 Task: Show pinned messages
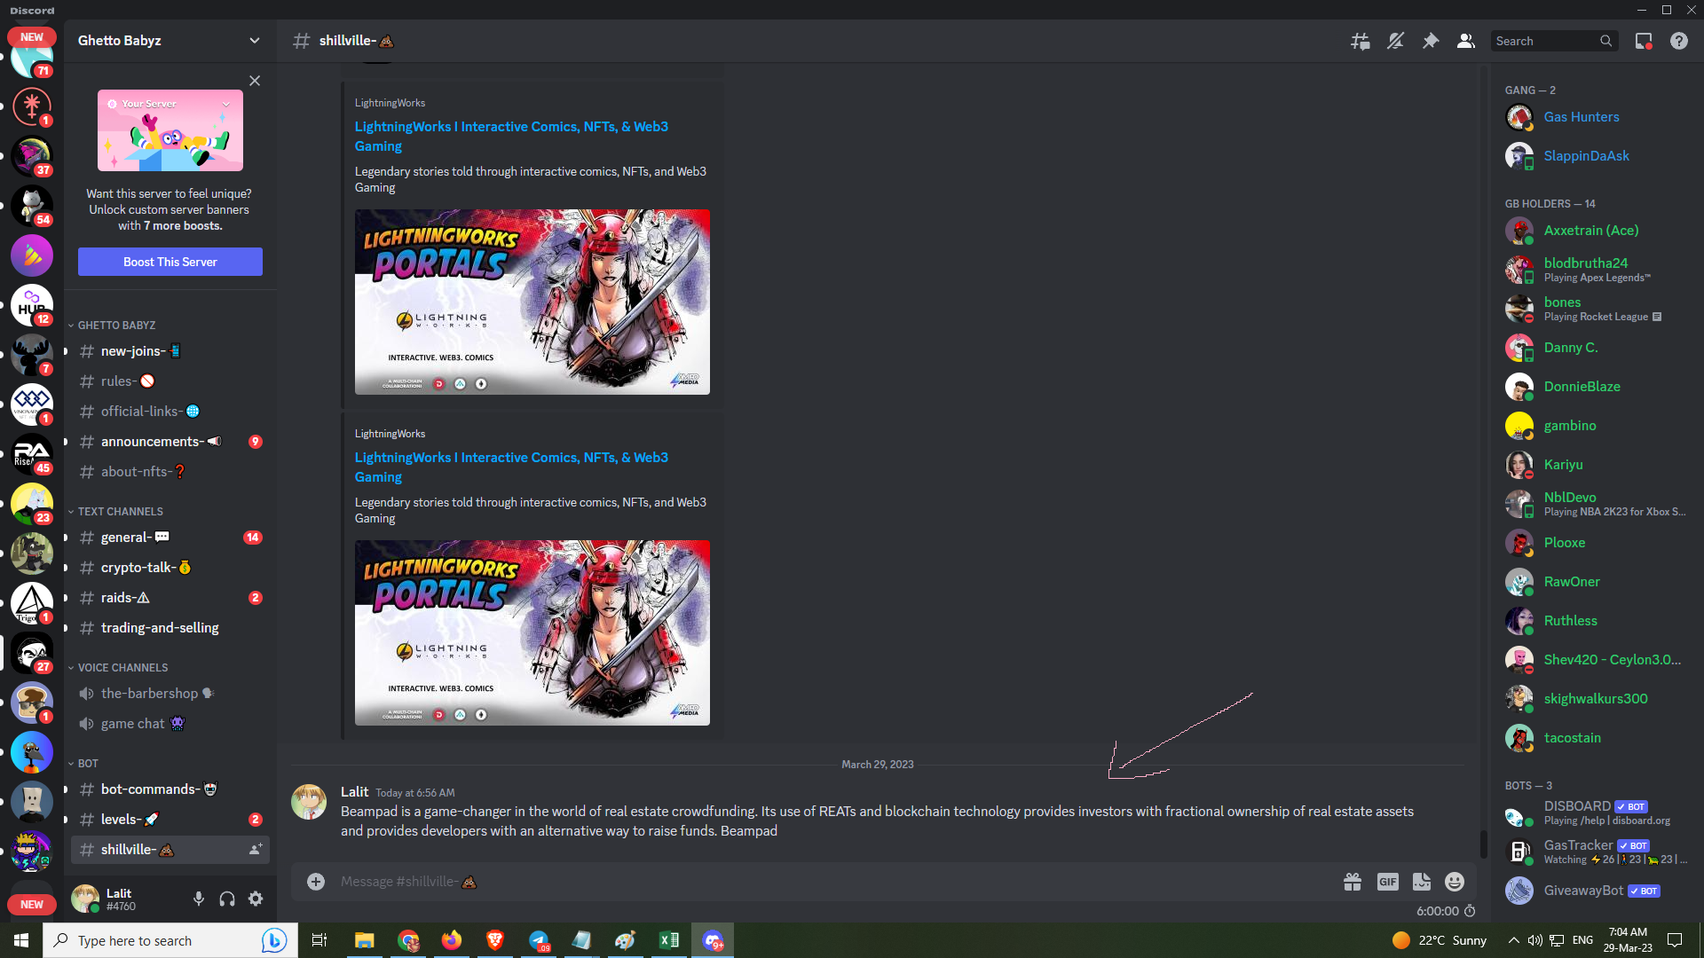click(1431, 41)
